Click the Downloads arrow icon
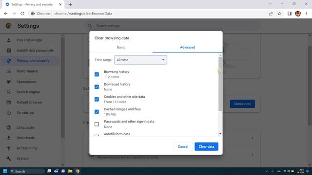This screenshot has width=312, height=175. click(9, 138)
